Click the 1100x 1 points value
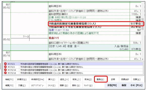Viewport: 147px width, 91px height. (136, 14)
